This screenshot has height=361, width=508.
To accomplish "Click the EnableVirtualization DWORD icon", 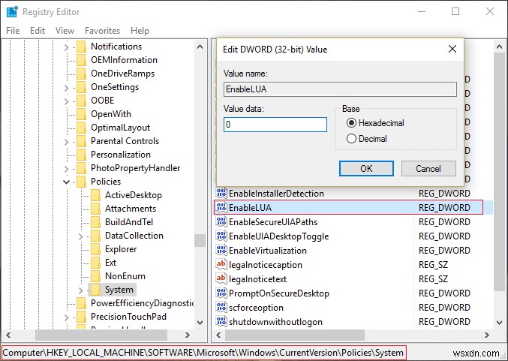I will pos(221,250).
